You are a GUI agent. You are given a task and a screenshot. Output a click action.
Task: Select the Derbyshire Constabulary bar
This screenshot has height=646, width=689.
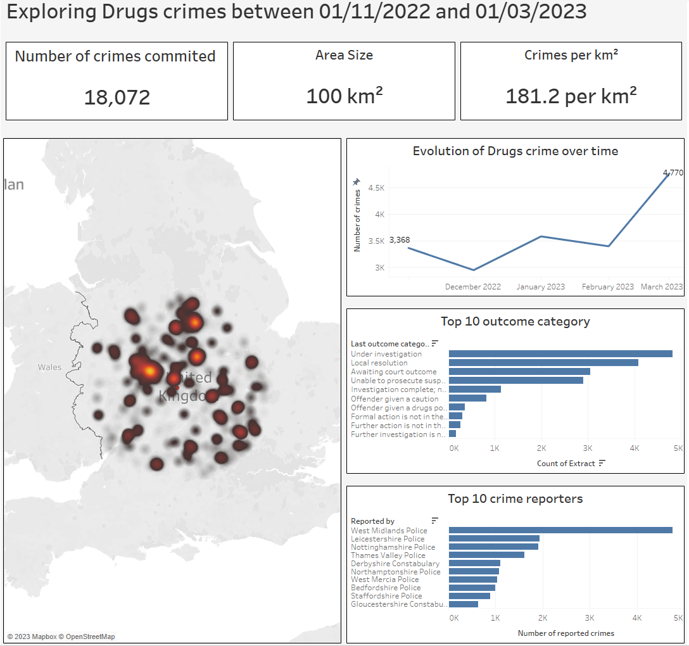click(474, 564)
